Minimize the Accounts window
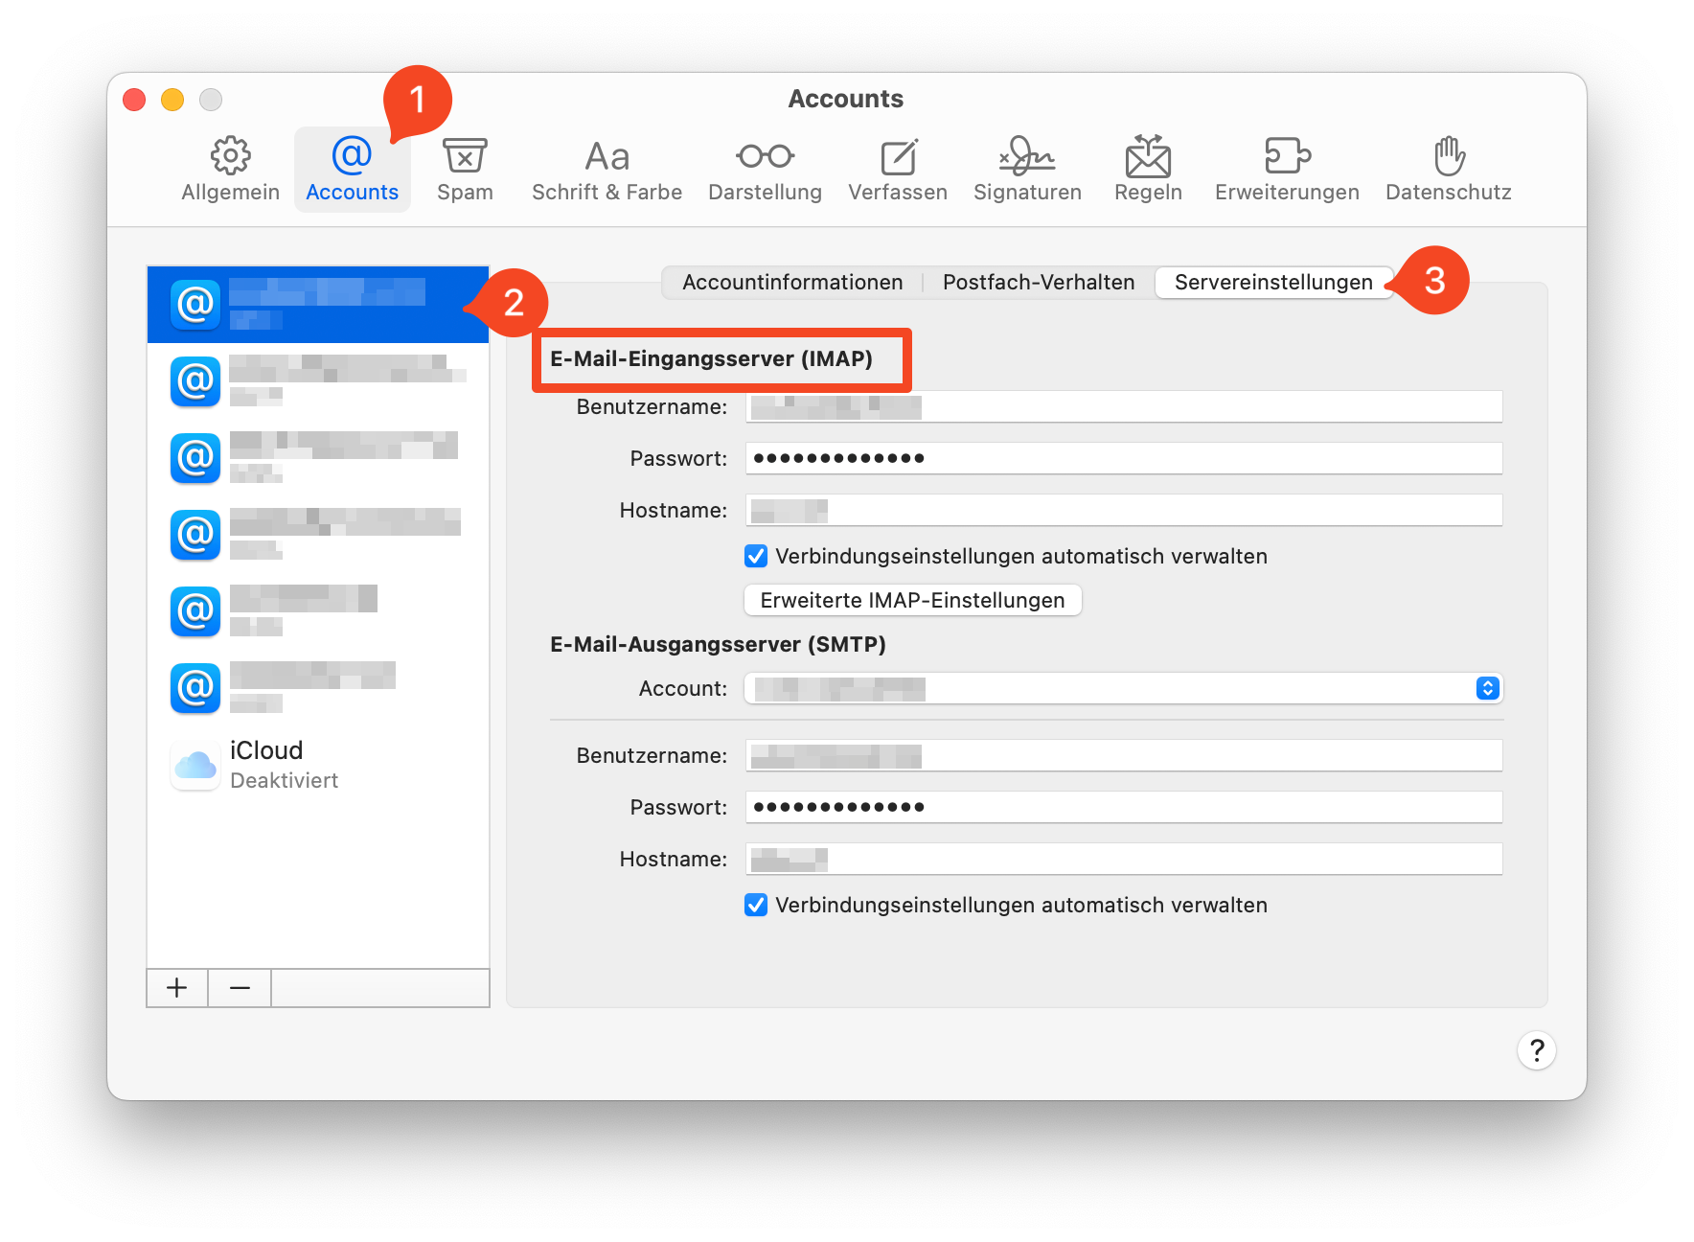This screenshot has width=1694, height=1242. 172,100
